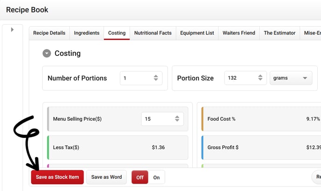Select the Costing tab
This screenshot has height=191, width=321.
coord(117,33)
